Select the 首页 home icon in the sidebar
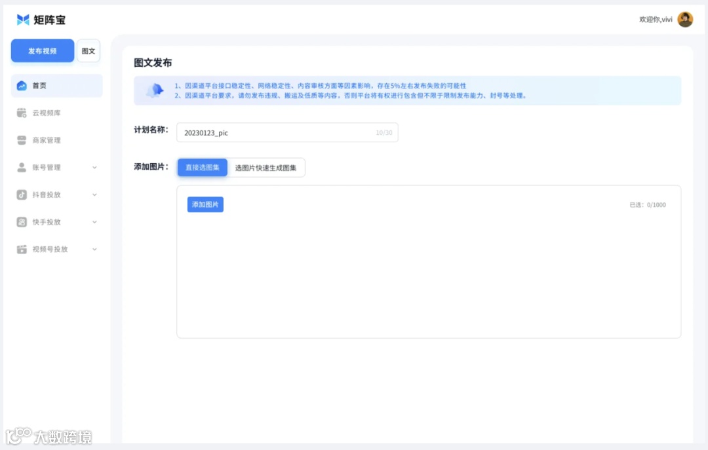Viewport: 708px width, 450px height. click(x=20, y=85)
